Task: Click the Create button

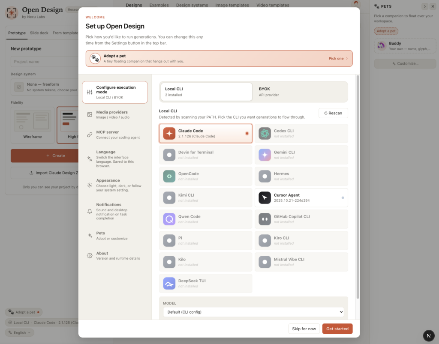Action: 45,156
